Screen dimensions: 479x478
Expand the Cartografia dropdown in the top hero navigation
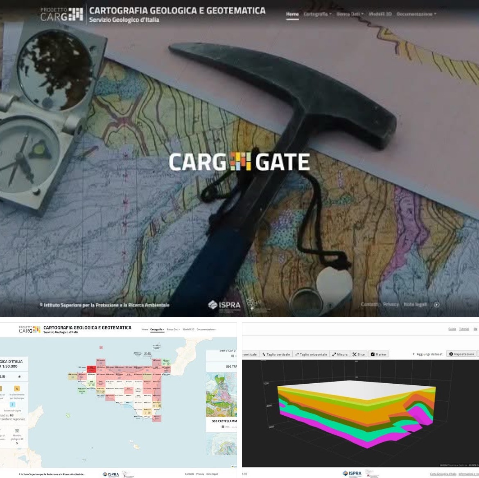coord(317,14)
